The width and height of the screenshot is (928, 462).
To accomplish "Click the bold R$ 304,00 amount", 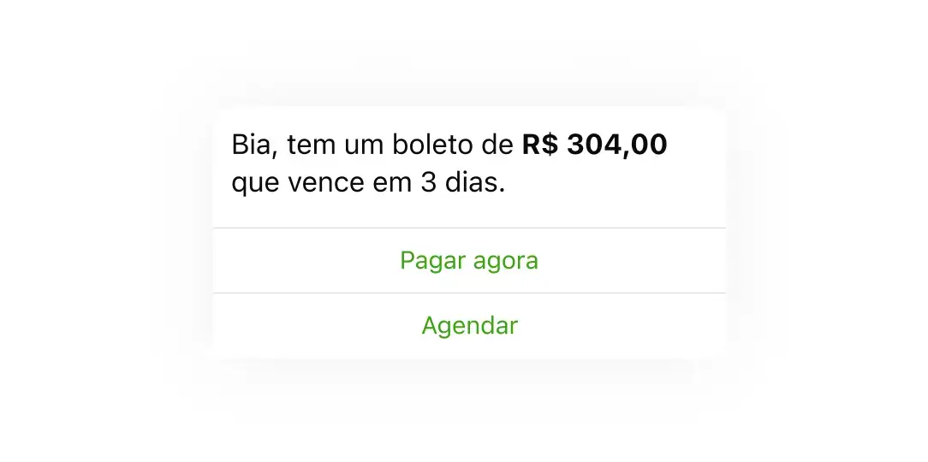I will [594, 145].
